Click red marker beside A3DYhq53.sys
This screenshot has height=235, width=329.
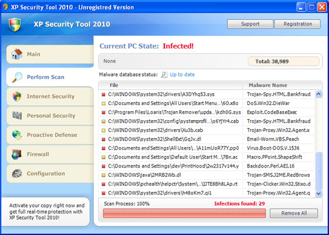[103, 94]
